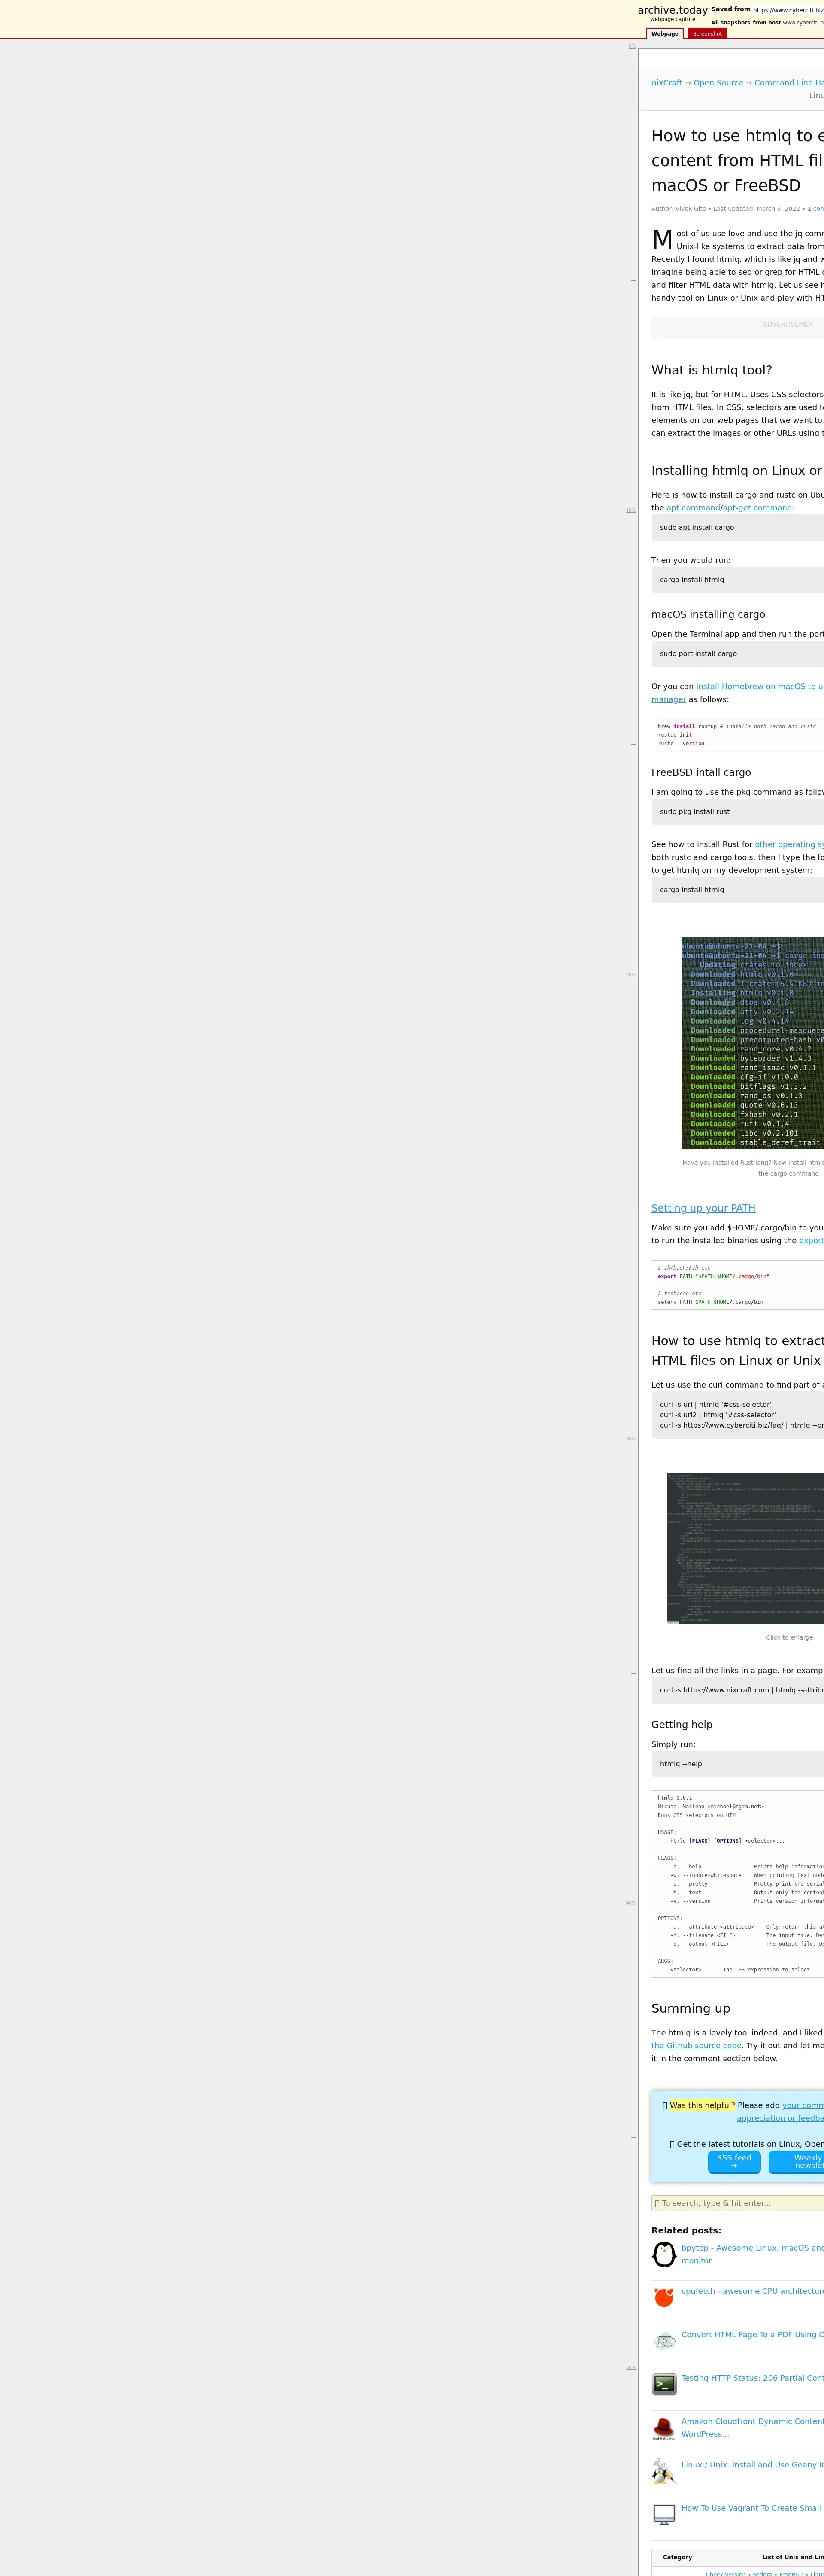Open the 'Setting up your PATH' heading link
This screenshot has width=824, height=2576.
(703, 1208)
